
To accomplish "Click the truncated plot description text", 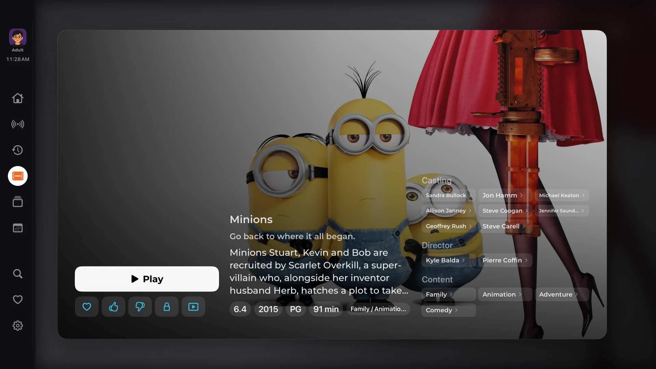I will [319, 272].
